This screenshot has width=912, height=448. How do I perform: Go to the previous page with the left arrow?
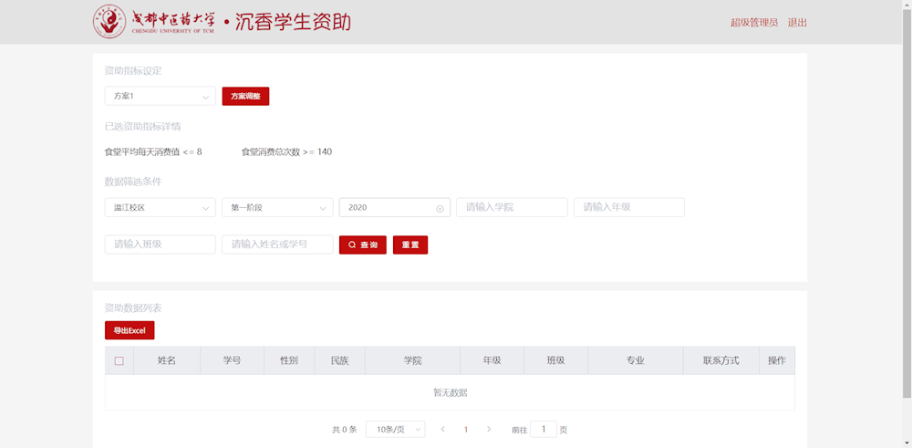click(443, 429)
